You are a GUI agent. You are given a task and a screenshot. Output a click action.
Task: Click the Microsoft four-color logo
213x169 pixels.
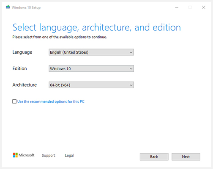tap(15, 155)
